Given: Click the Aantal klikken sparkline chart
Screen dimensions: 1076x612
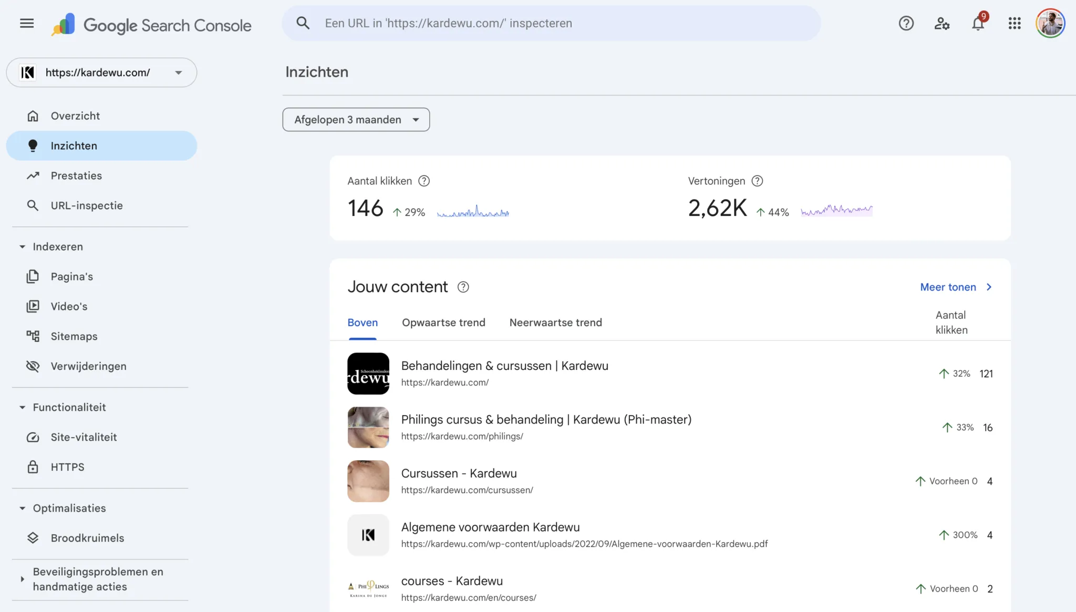Looking at the screenshot, I should point(473,211).
